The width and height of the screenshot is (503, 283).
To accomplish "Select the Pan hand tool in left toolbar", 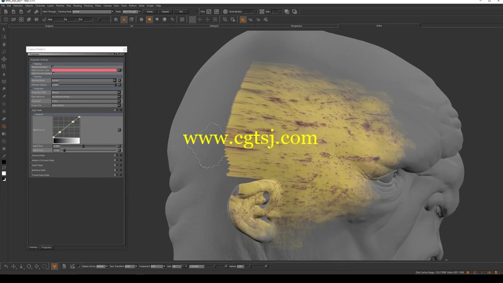I will pyautogui.click(x=4, y=44).
